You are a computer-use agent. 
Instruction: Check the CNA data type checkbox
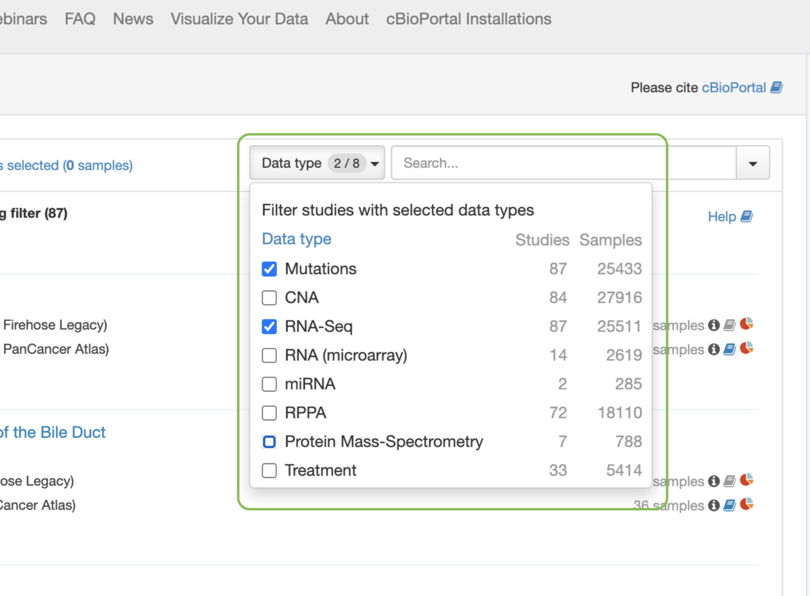(x=269, y=298)
